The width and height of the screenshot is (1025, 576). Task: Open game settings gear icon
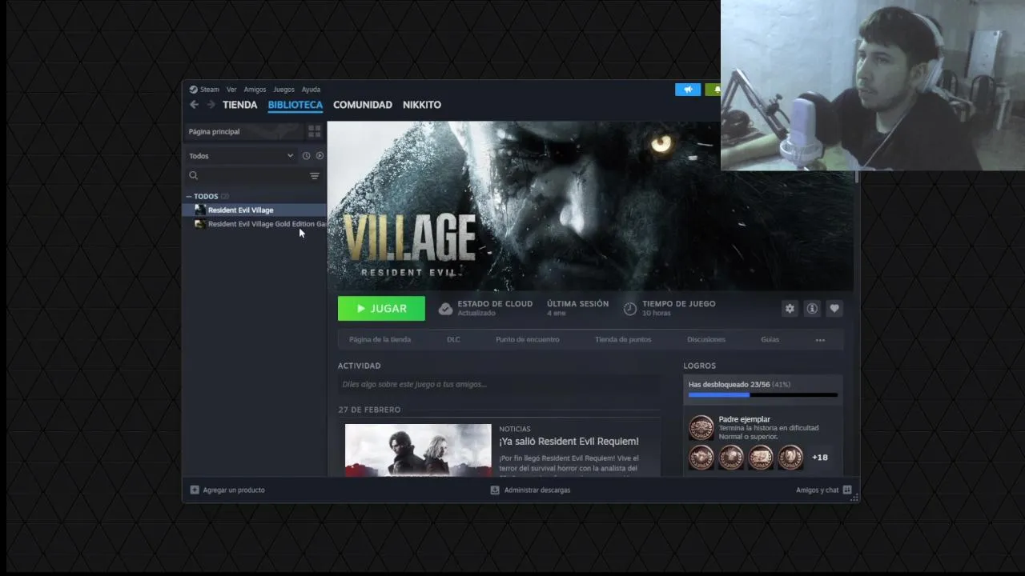pos(790,309)
